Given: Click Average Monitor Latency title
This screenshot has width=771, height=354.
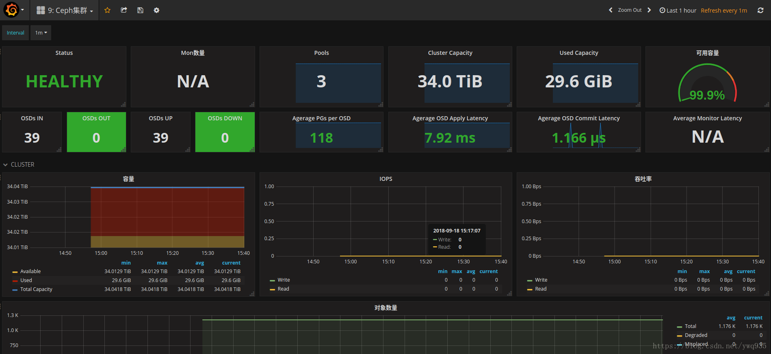Looking at the screenshot, I should click(x=708, y=118).
